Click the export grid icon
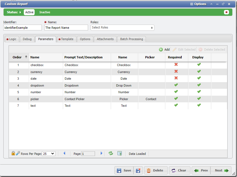The width and height of the screenshot is (237, 177). point(120,153)
